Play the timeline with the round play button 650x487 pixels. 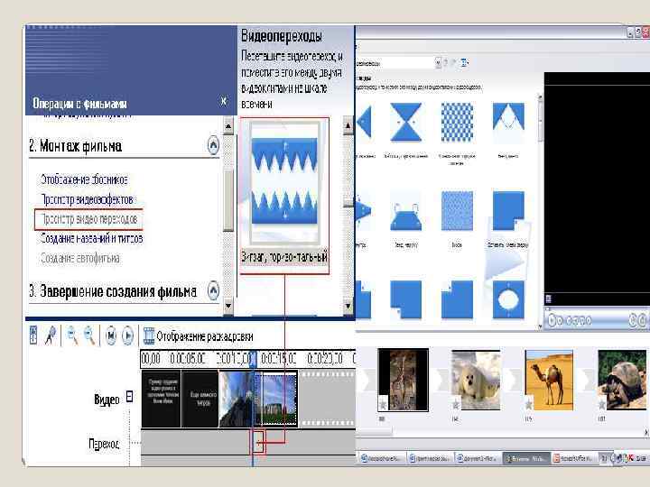pyautogui.click(x=127, y=335)
